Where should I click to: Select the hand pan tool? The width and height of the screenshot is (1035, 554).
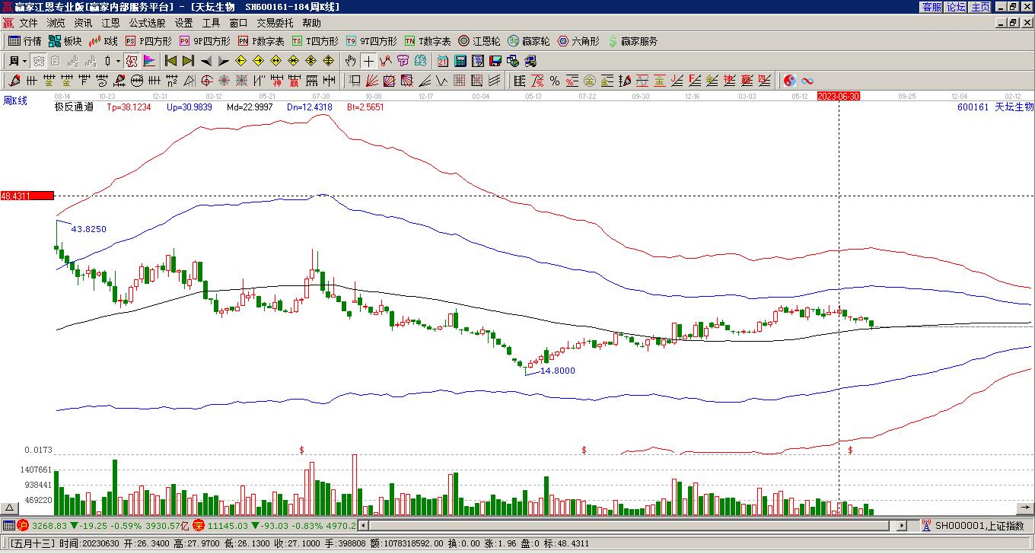click(350, 61)
